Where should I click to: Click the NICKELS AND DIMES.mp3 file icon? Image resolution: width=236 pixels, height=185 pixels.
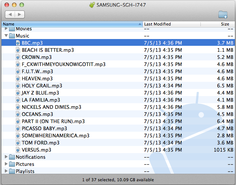(x=18, y=107)
